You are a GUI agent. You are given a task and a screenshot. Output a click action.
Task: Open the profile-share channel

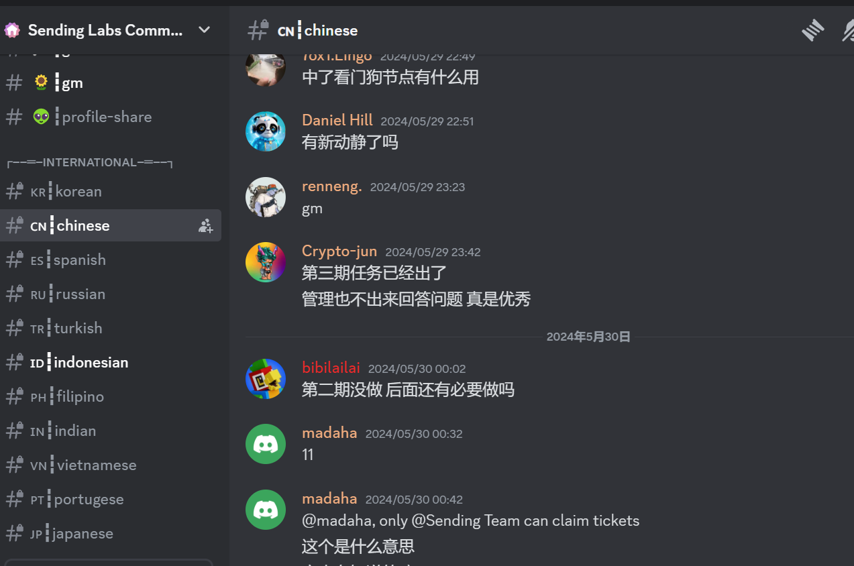[111, 117]
